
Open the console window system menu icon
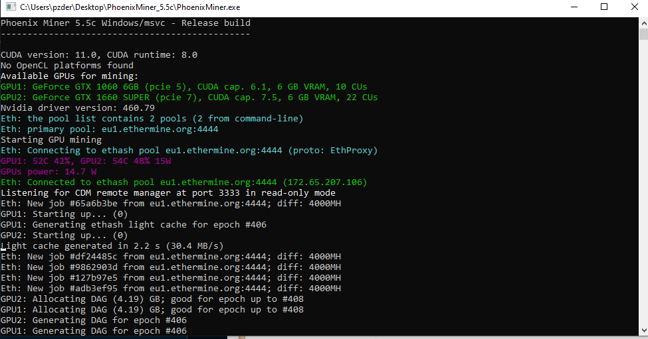point(11,7)
